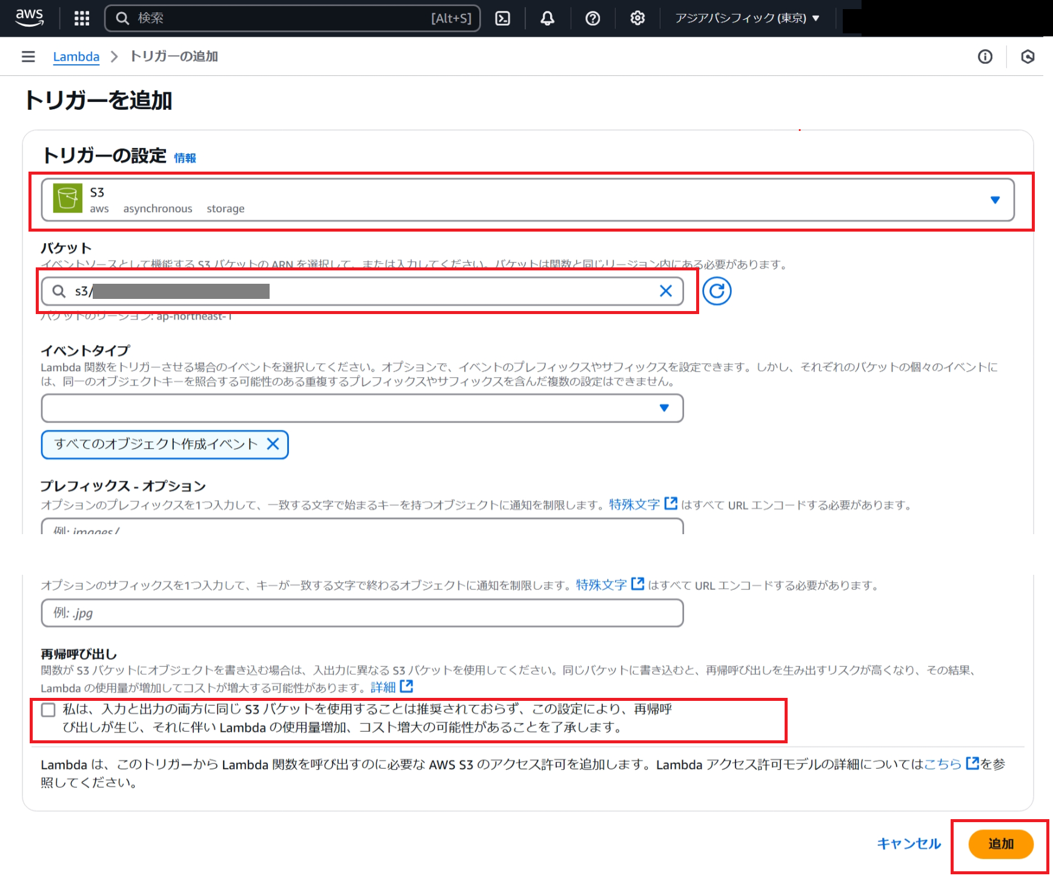Click the suffix input field with .jpg placeholder
This screenshot has width=1053, height=884.
[362, 613]
